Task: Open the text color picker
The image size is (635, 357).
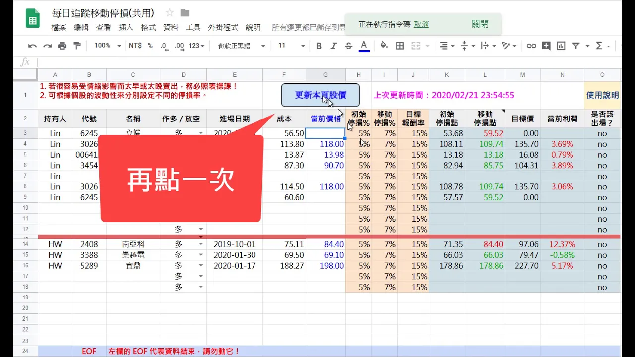Action: tap(364, 46)
